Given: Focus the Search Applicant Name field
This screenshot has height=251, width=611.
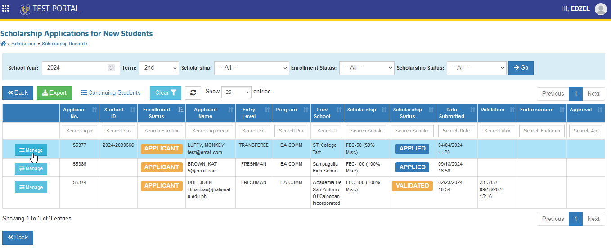Looking at the screenshot, I should coord(211,131).
